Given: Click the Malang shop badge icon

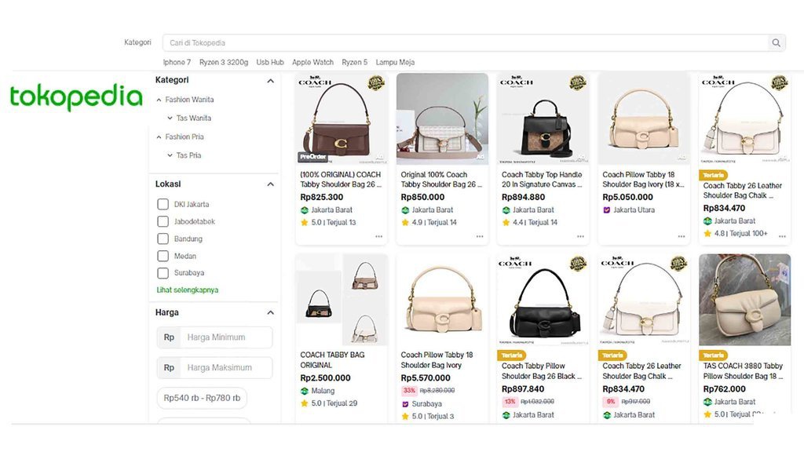Looking at the screenshot, I should [305, 391].
